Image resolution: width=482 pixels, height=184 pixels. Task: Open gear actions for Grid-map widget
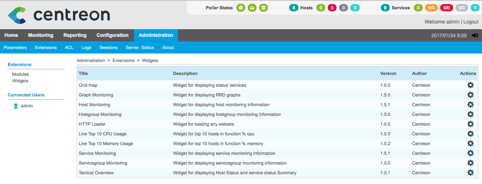coord(470,85)
